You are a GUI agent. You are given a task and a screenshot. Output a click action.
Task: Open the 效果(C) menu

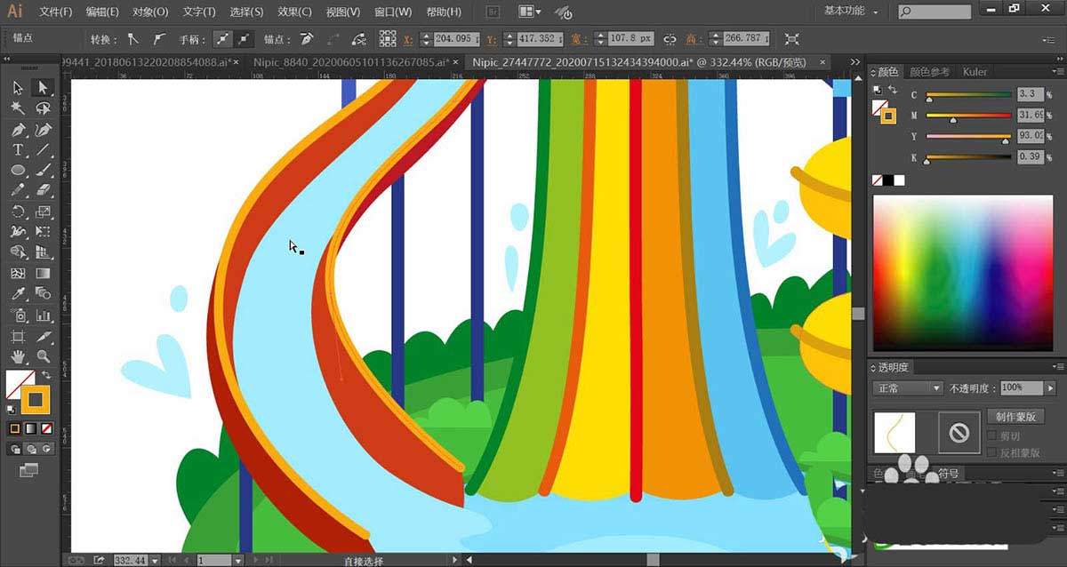(294, 12)
